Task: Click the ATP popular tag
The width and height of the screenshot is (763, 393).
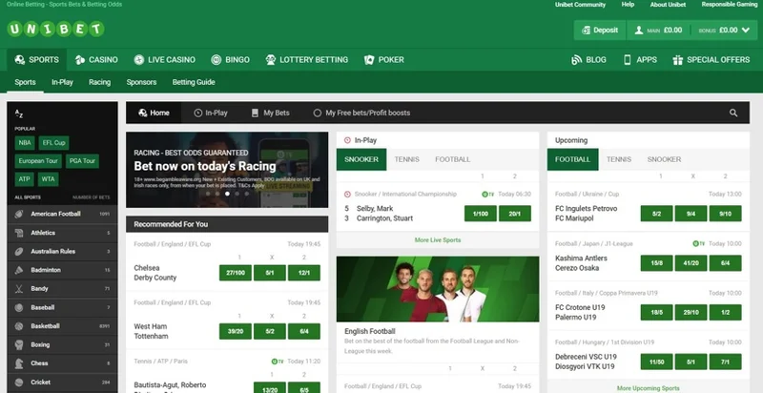Action: pyautogui.click(x=25, y=179)
